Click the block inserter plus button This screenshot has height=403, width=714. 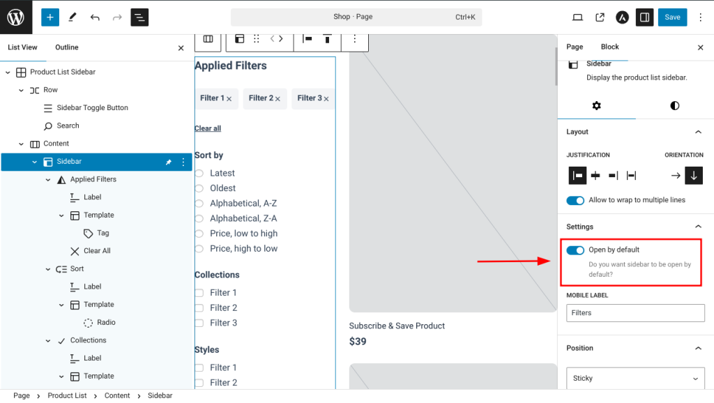pyautogui.click(x=50, y=17)
